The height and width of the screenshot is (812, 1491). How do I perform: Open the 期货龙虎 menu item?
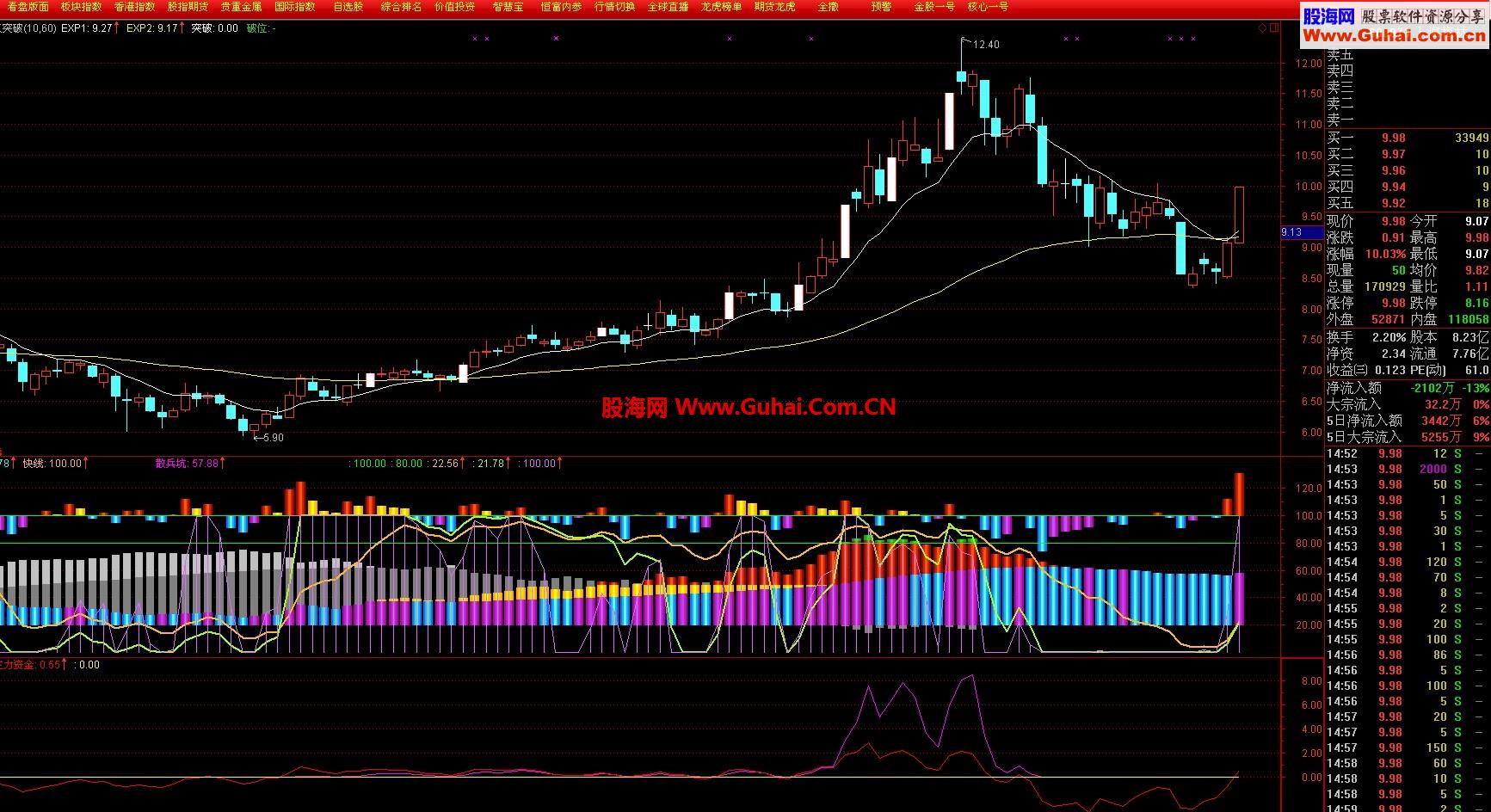click(x=774, y=7)
